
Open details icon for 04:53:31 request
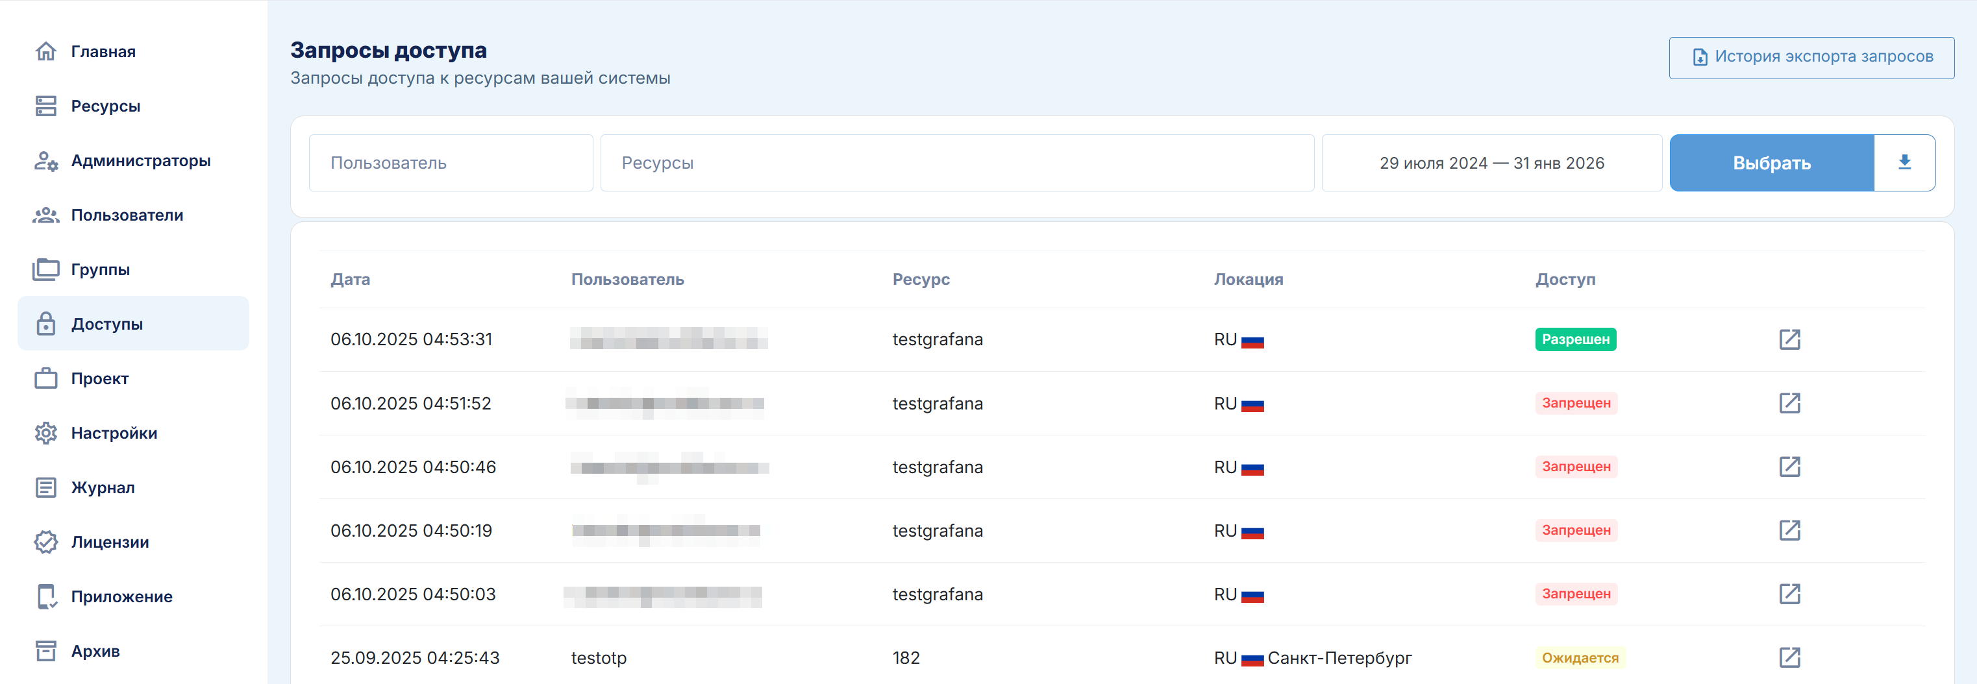click(1789, 339)
